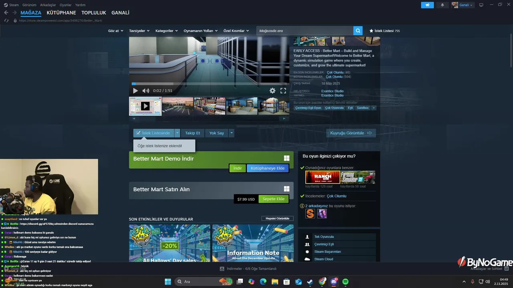This screenshot has height=288, width=513.
Task: Open the notifications bell
Action: 442,5
